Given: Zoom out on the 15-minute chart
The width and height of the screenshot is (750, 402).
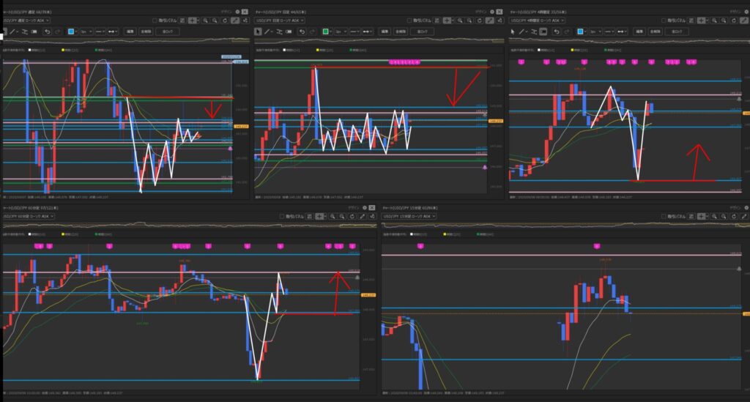Looking at the screenshot, I should click(x=724, y=217).
